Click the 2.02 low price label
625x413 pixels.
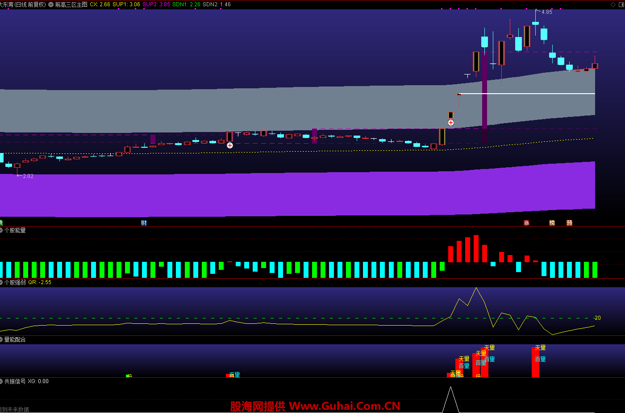pyautogui.click(x=28, y=176)
